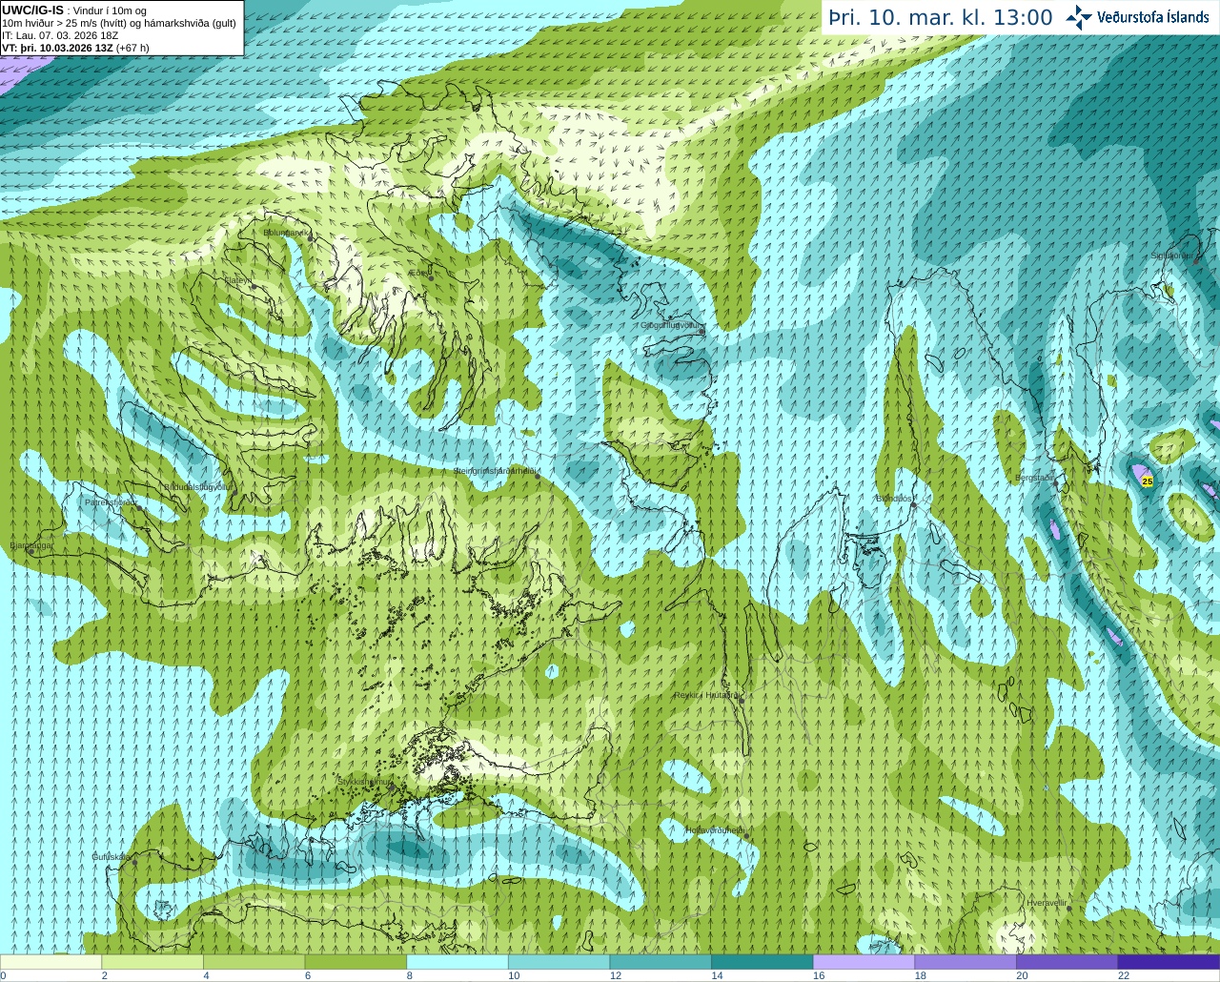
Task: Select the Gufuskálar station label
Action: (x=111, y=857)
